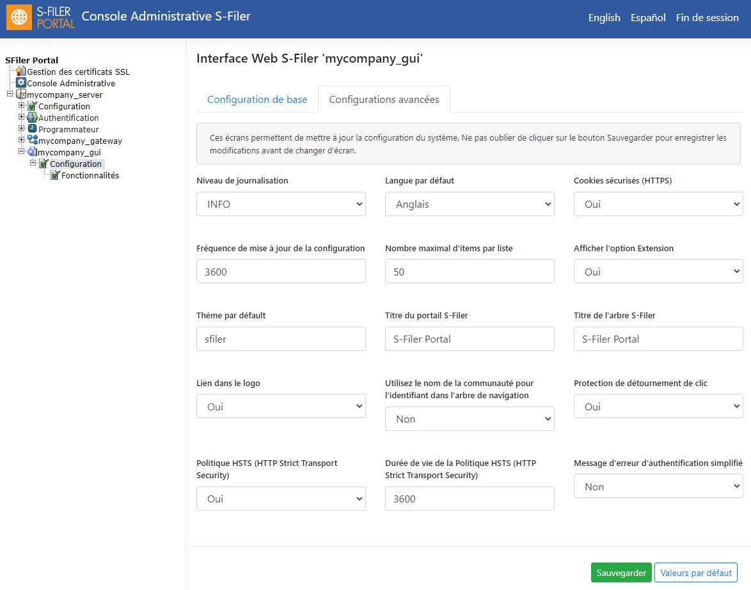Select the mycompany_server tree item
The image size is (751, 590).
(65, 95)
